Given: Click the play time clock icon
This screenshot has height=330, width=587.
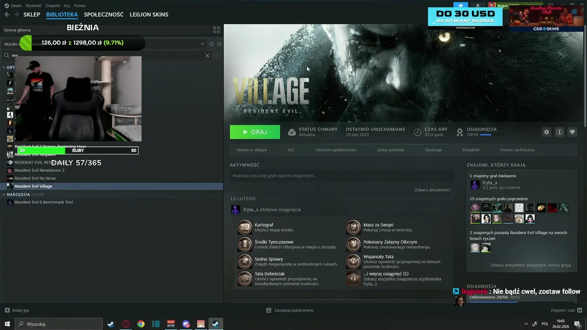Looking at the screenshot, I should click(417, 132).
